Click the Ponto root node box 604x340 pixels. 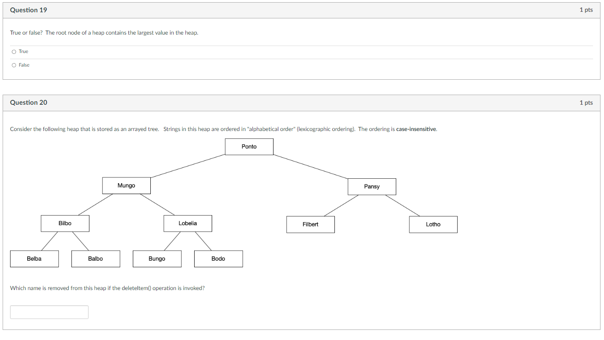tap(249, 146)
